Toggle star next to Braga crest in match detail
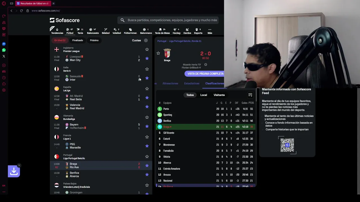This screenshot has height=202, width=360. 158,53
